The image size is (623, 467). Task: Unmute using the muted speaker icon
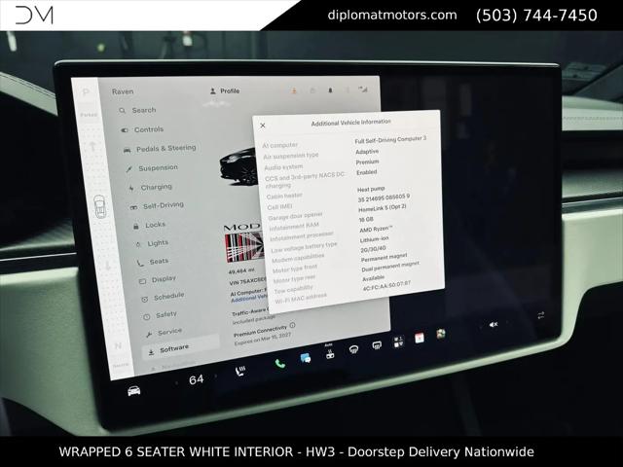(x=494, y=325)
